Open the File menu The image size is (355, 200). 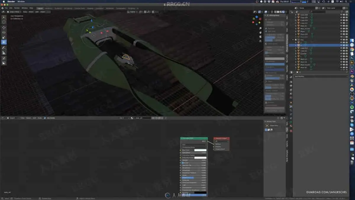(6, 8)
